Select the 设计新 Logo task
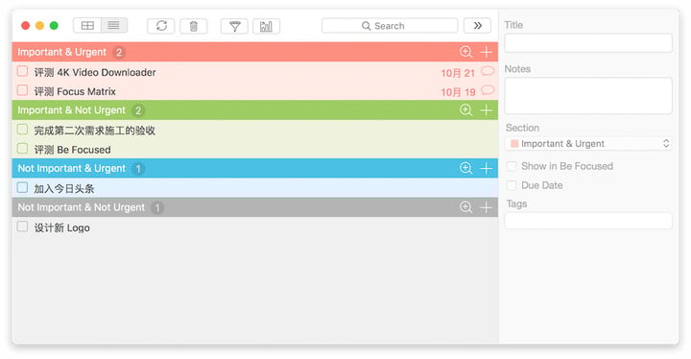 coord(255,227)
